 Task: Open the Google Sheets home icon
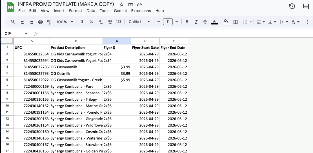[x=10, y=7]
